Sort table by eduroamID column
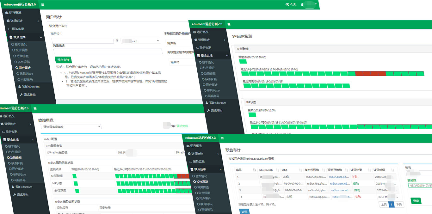The image size is (432, 214). click(269, 170)
